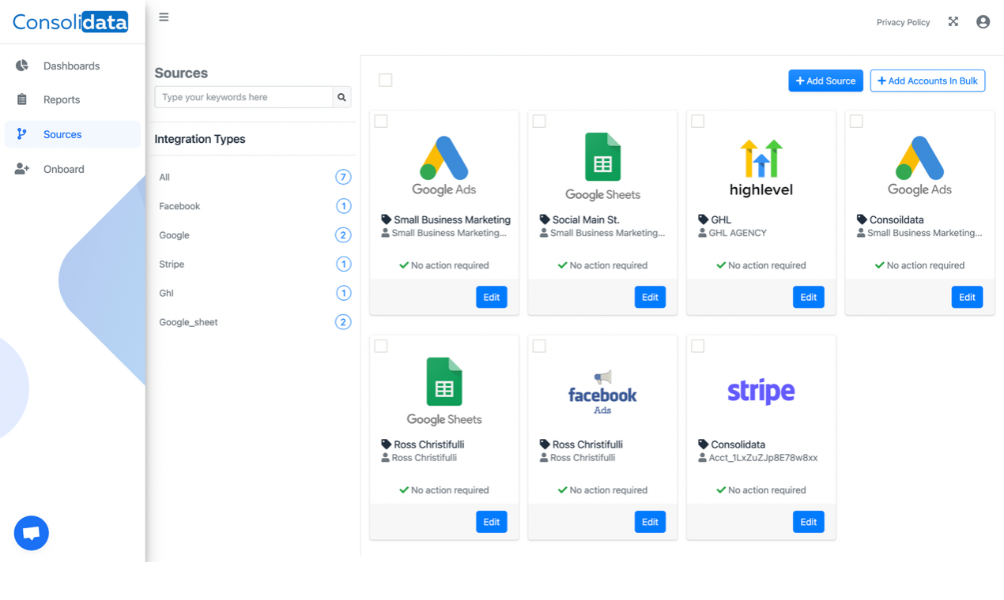Click 'No action required' on the GHL card
The image size is (1004, 600).
pos(767,265)
